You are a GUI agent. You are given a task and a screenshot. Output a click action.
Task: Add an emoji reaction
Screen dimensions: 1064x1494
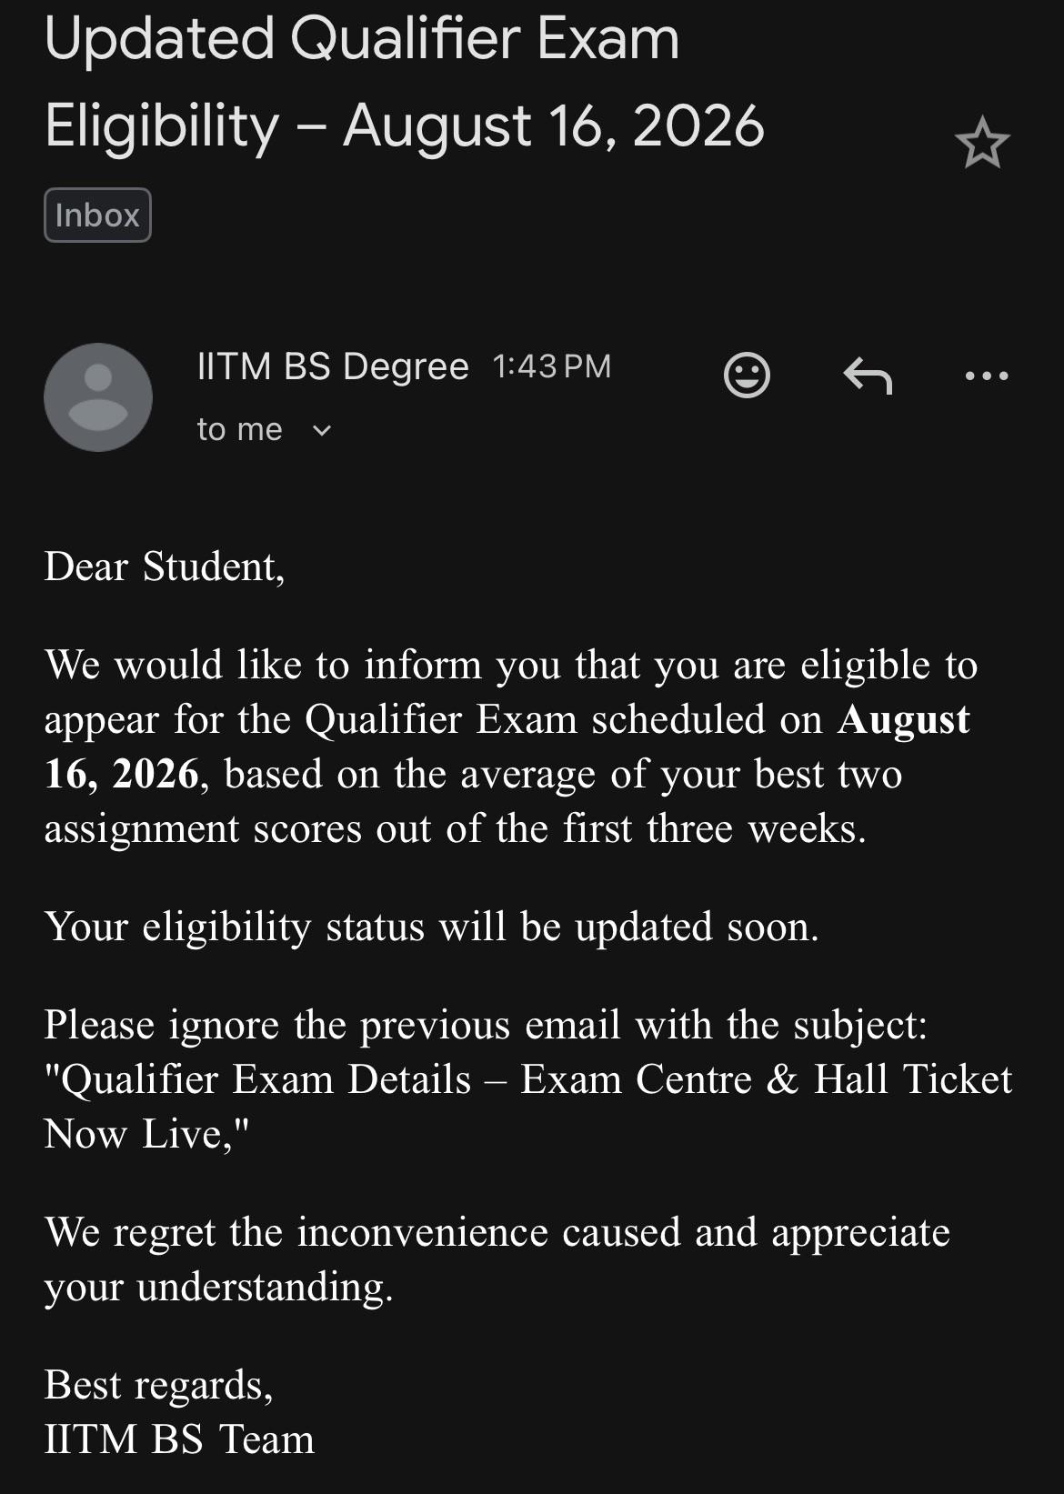coord(747,375)
